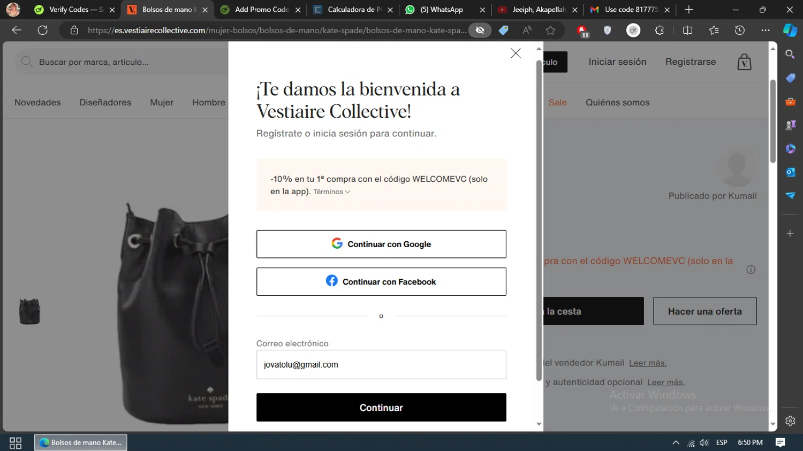Open the shopping bag icon
This screenshot has height=451, width=803.
[x=745, y=62]
